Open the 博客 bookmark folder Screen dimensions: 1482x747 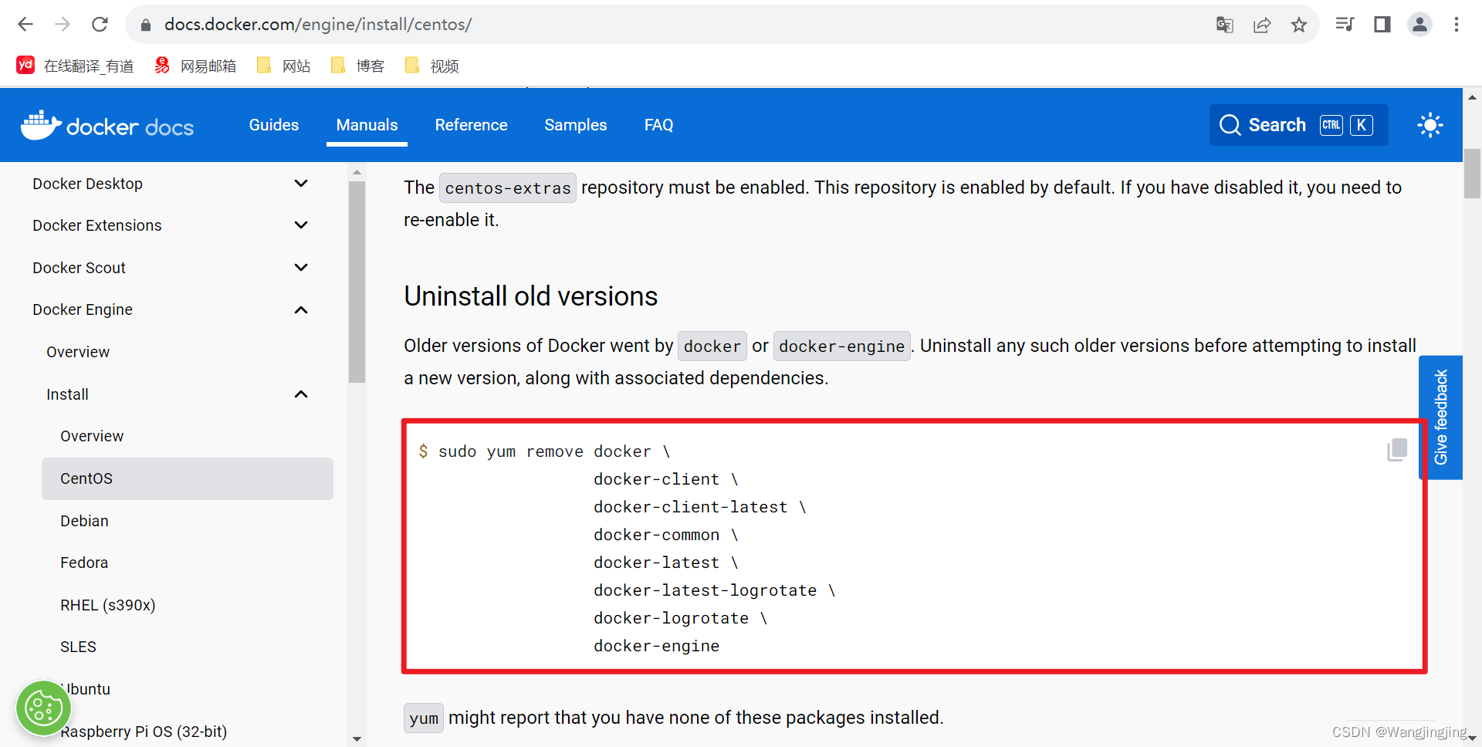pos(357,66)
